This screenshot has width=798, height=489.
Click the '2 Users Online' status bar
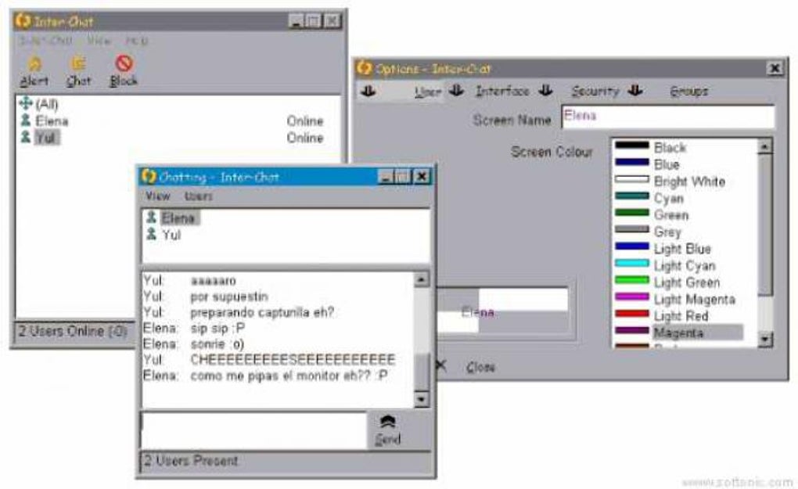click(75, 331)
